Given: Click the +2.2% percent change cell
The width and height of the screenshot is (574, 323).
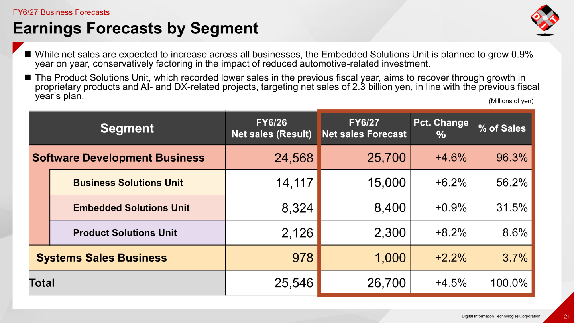Looking at the screenshot, I should (x=451, y=258).
